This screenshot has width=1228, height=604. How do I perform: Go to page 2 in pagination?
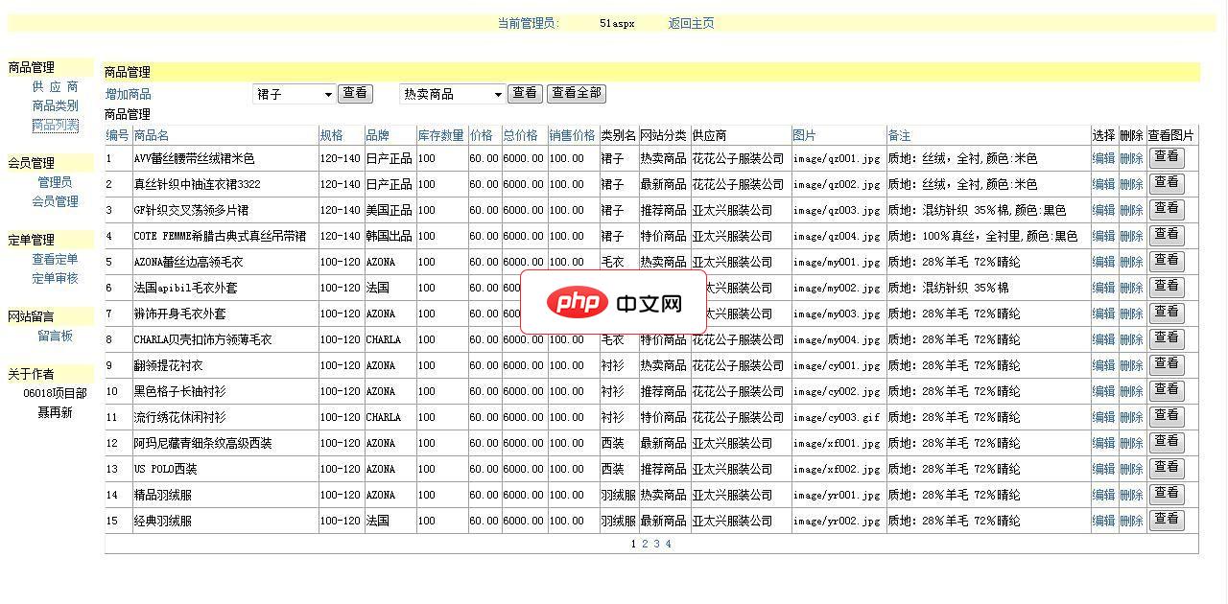645,543
